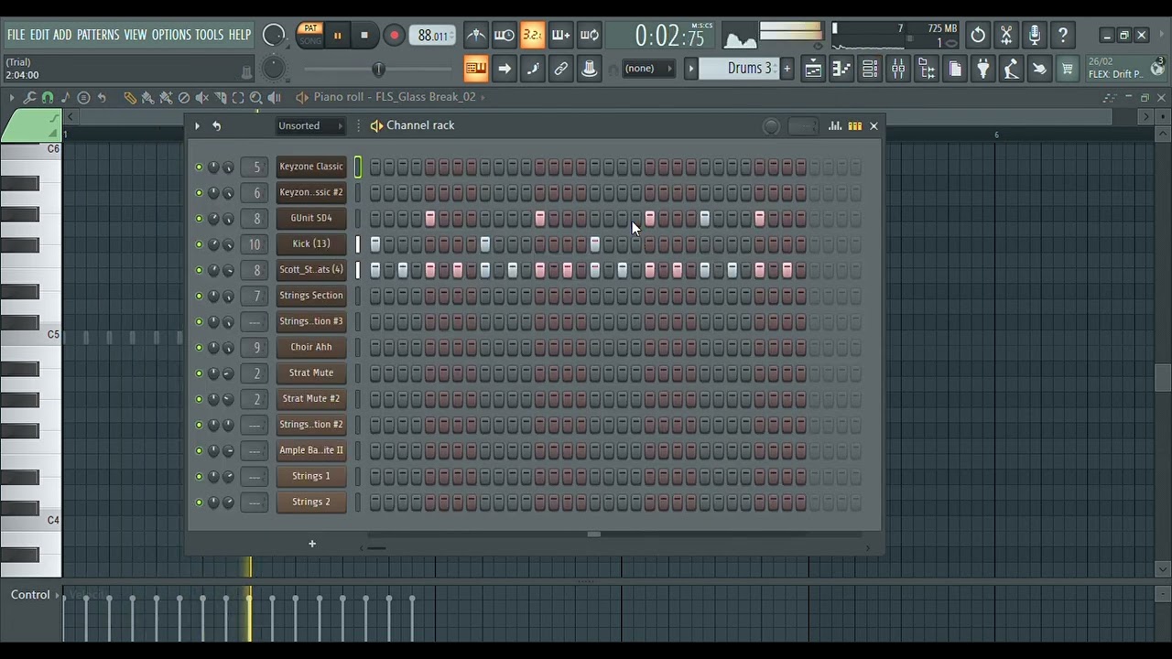Toggle PAT pattern mode
Viewport: 1172px width, 659px height.
click(310, 29)
